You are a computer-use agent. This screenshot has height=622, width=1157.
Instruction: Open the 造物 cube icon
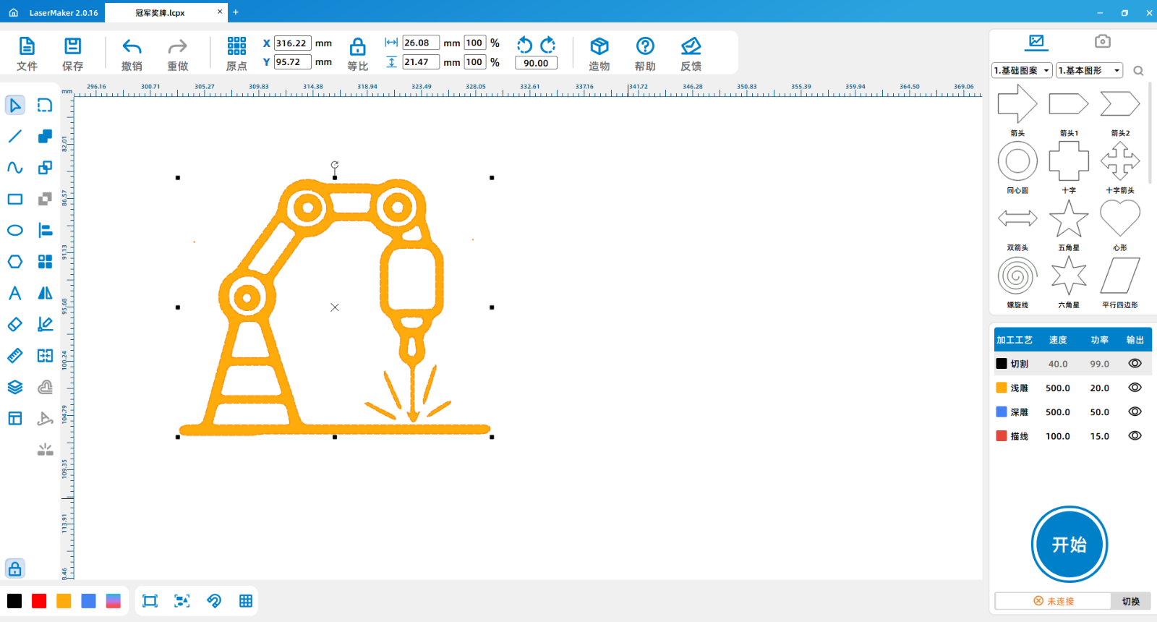click(x=599, y=47)
